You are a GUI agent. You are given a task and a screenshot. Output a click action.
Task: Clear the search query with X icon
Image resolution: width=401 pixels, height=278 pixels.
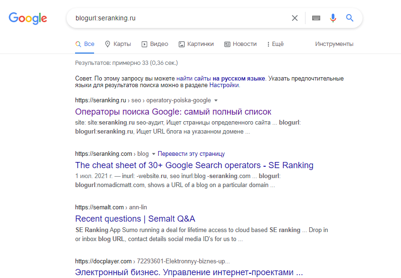point(295,18)
